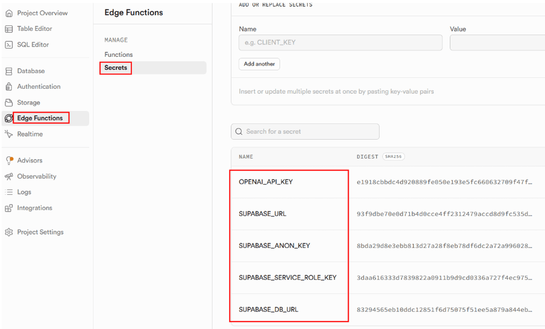This screenshot has height=329, width=545.
Task: Click the Edge Functions globe icon
Action: [9, 118]
